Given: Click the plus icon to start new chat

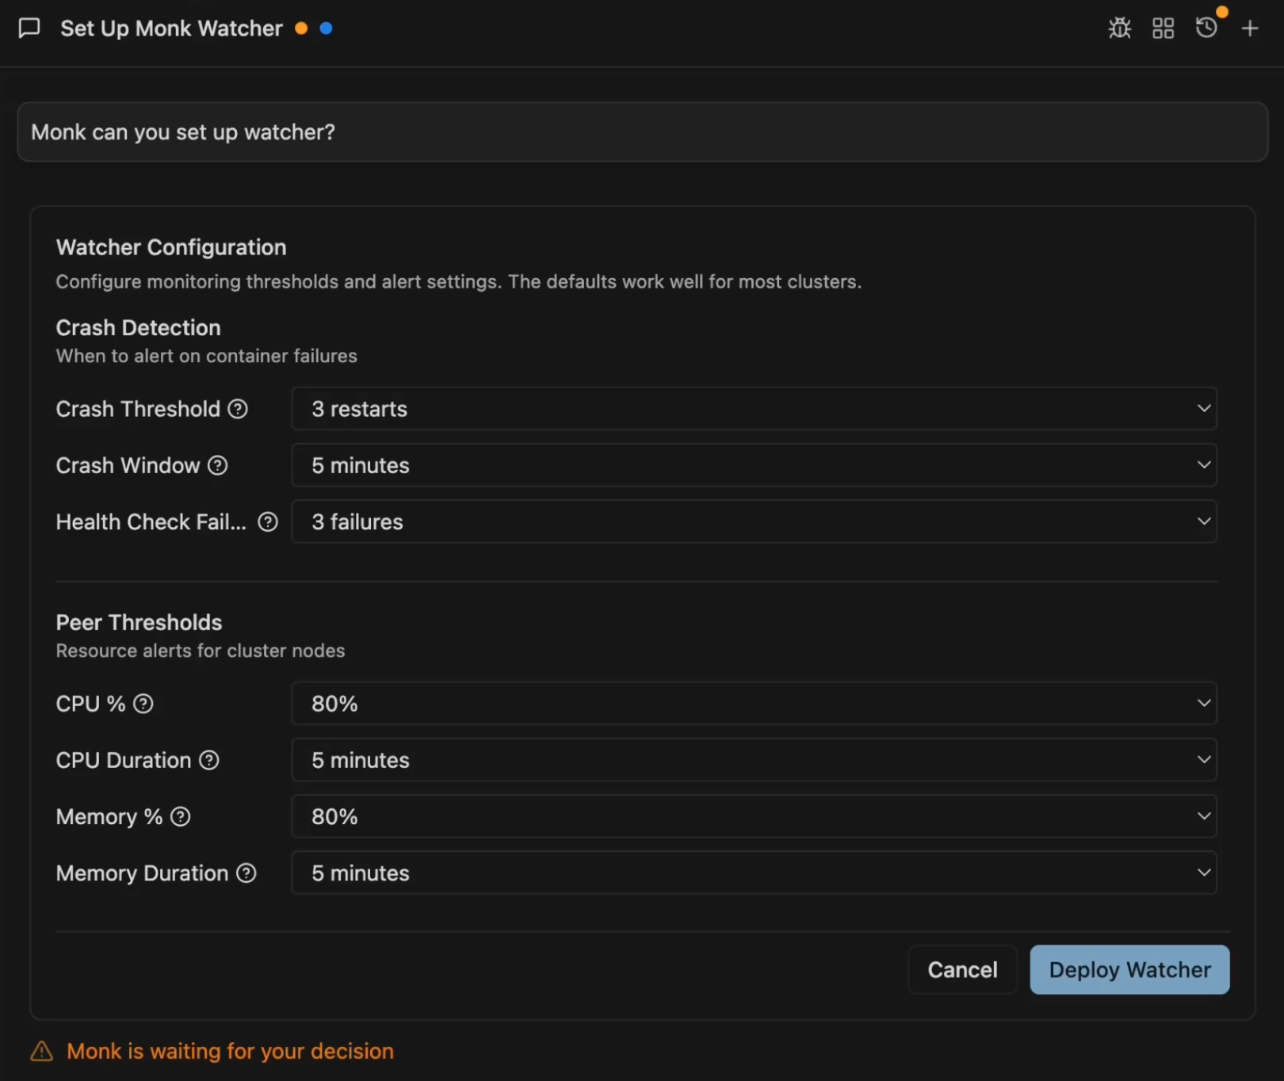Looking at the screenshot, I should pyautogui.click(x=1250, y=29).
